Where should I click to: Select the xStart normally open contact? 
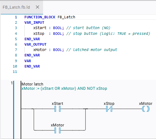(x=57, y=109)
